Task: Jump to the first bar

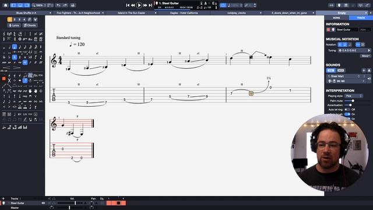Action: (128, 5)
